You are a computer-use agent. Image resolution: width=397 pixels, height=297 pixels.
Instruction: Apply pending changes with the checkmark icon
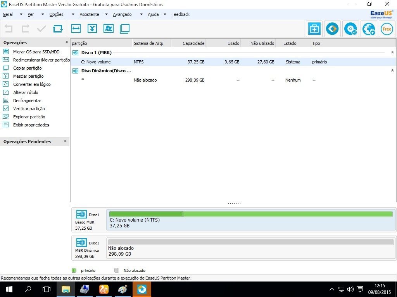click(x=41, y=29)
